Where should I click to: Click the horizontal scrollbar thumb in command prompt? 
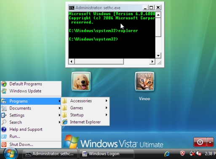pyautogui.click(x=99, y=61)
